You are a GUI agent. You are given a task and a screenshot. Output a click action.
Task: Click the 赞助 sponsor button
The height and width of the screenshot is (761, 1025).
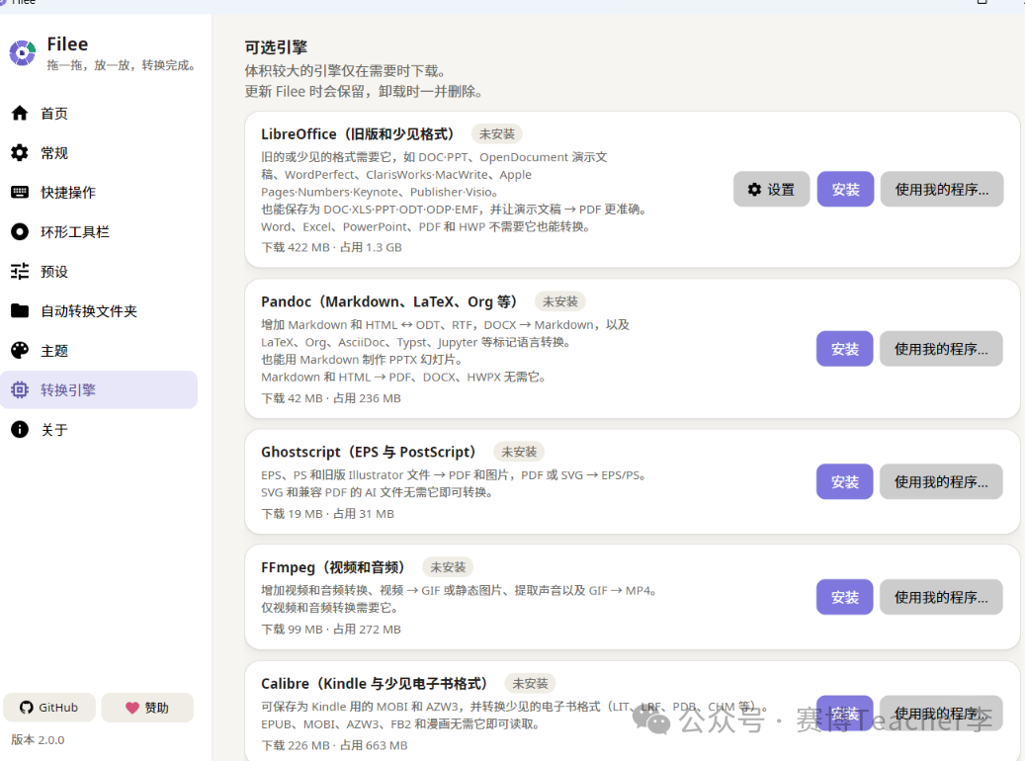147,708
